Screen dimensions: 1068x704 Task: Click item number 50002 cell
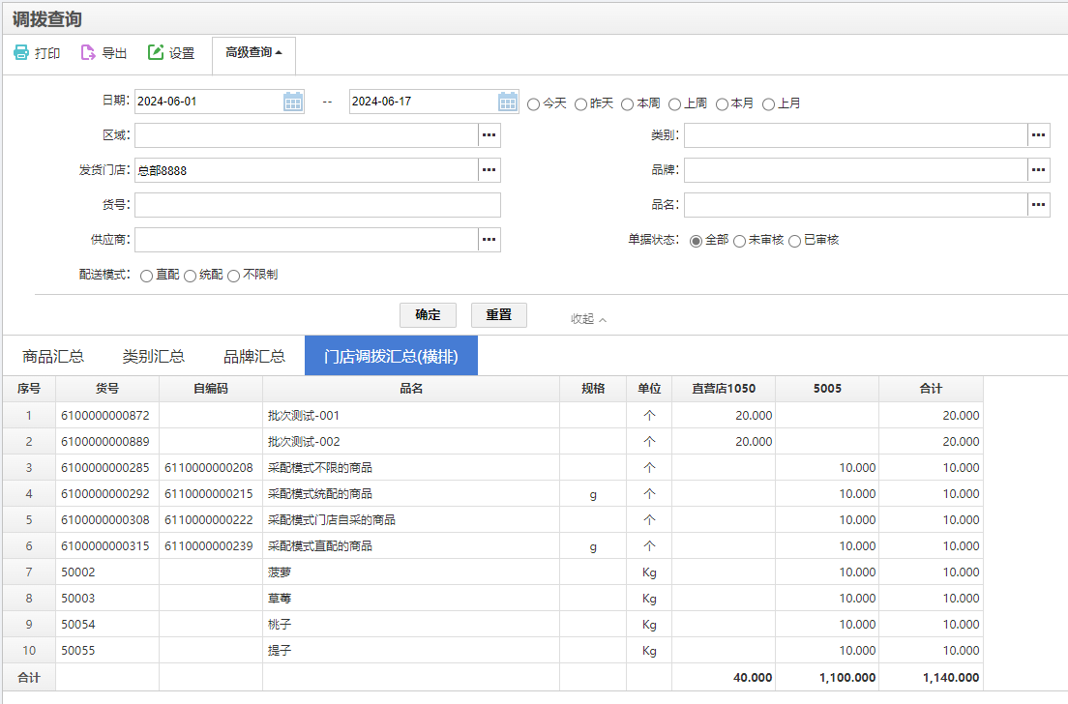click(x=107, y=572)
